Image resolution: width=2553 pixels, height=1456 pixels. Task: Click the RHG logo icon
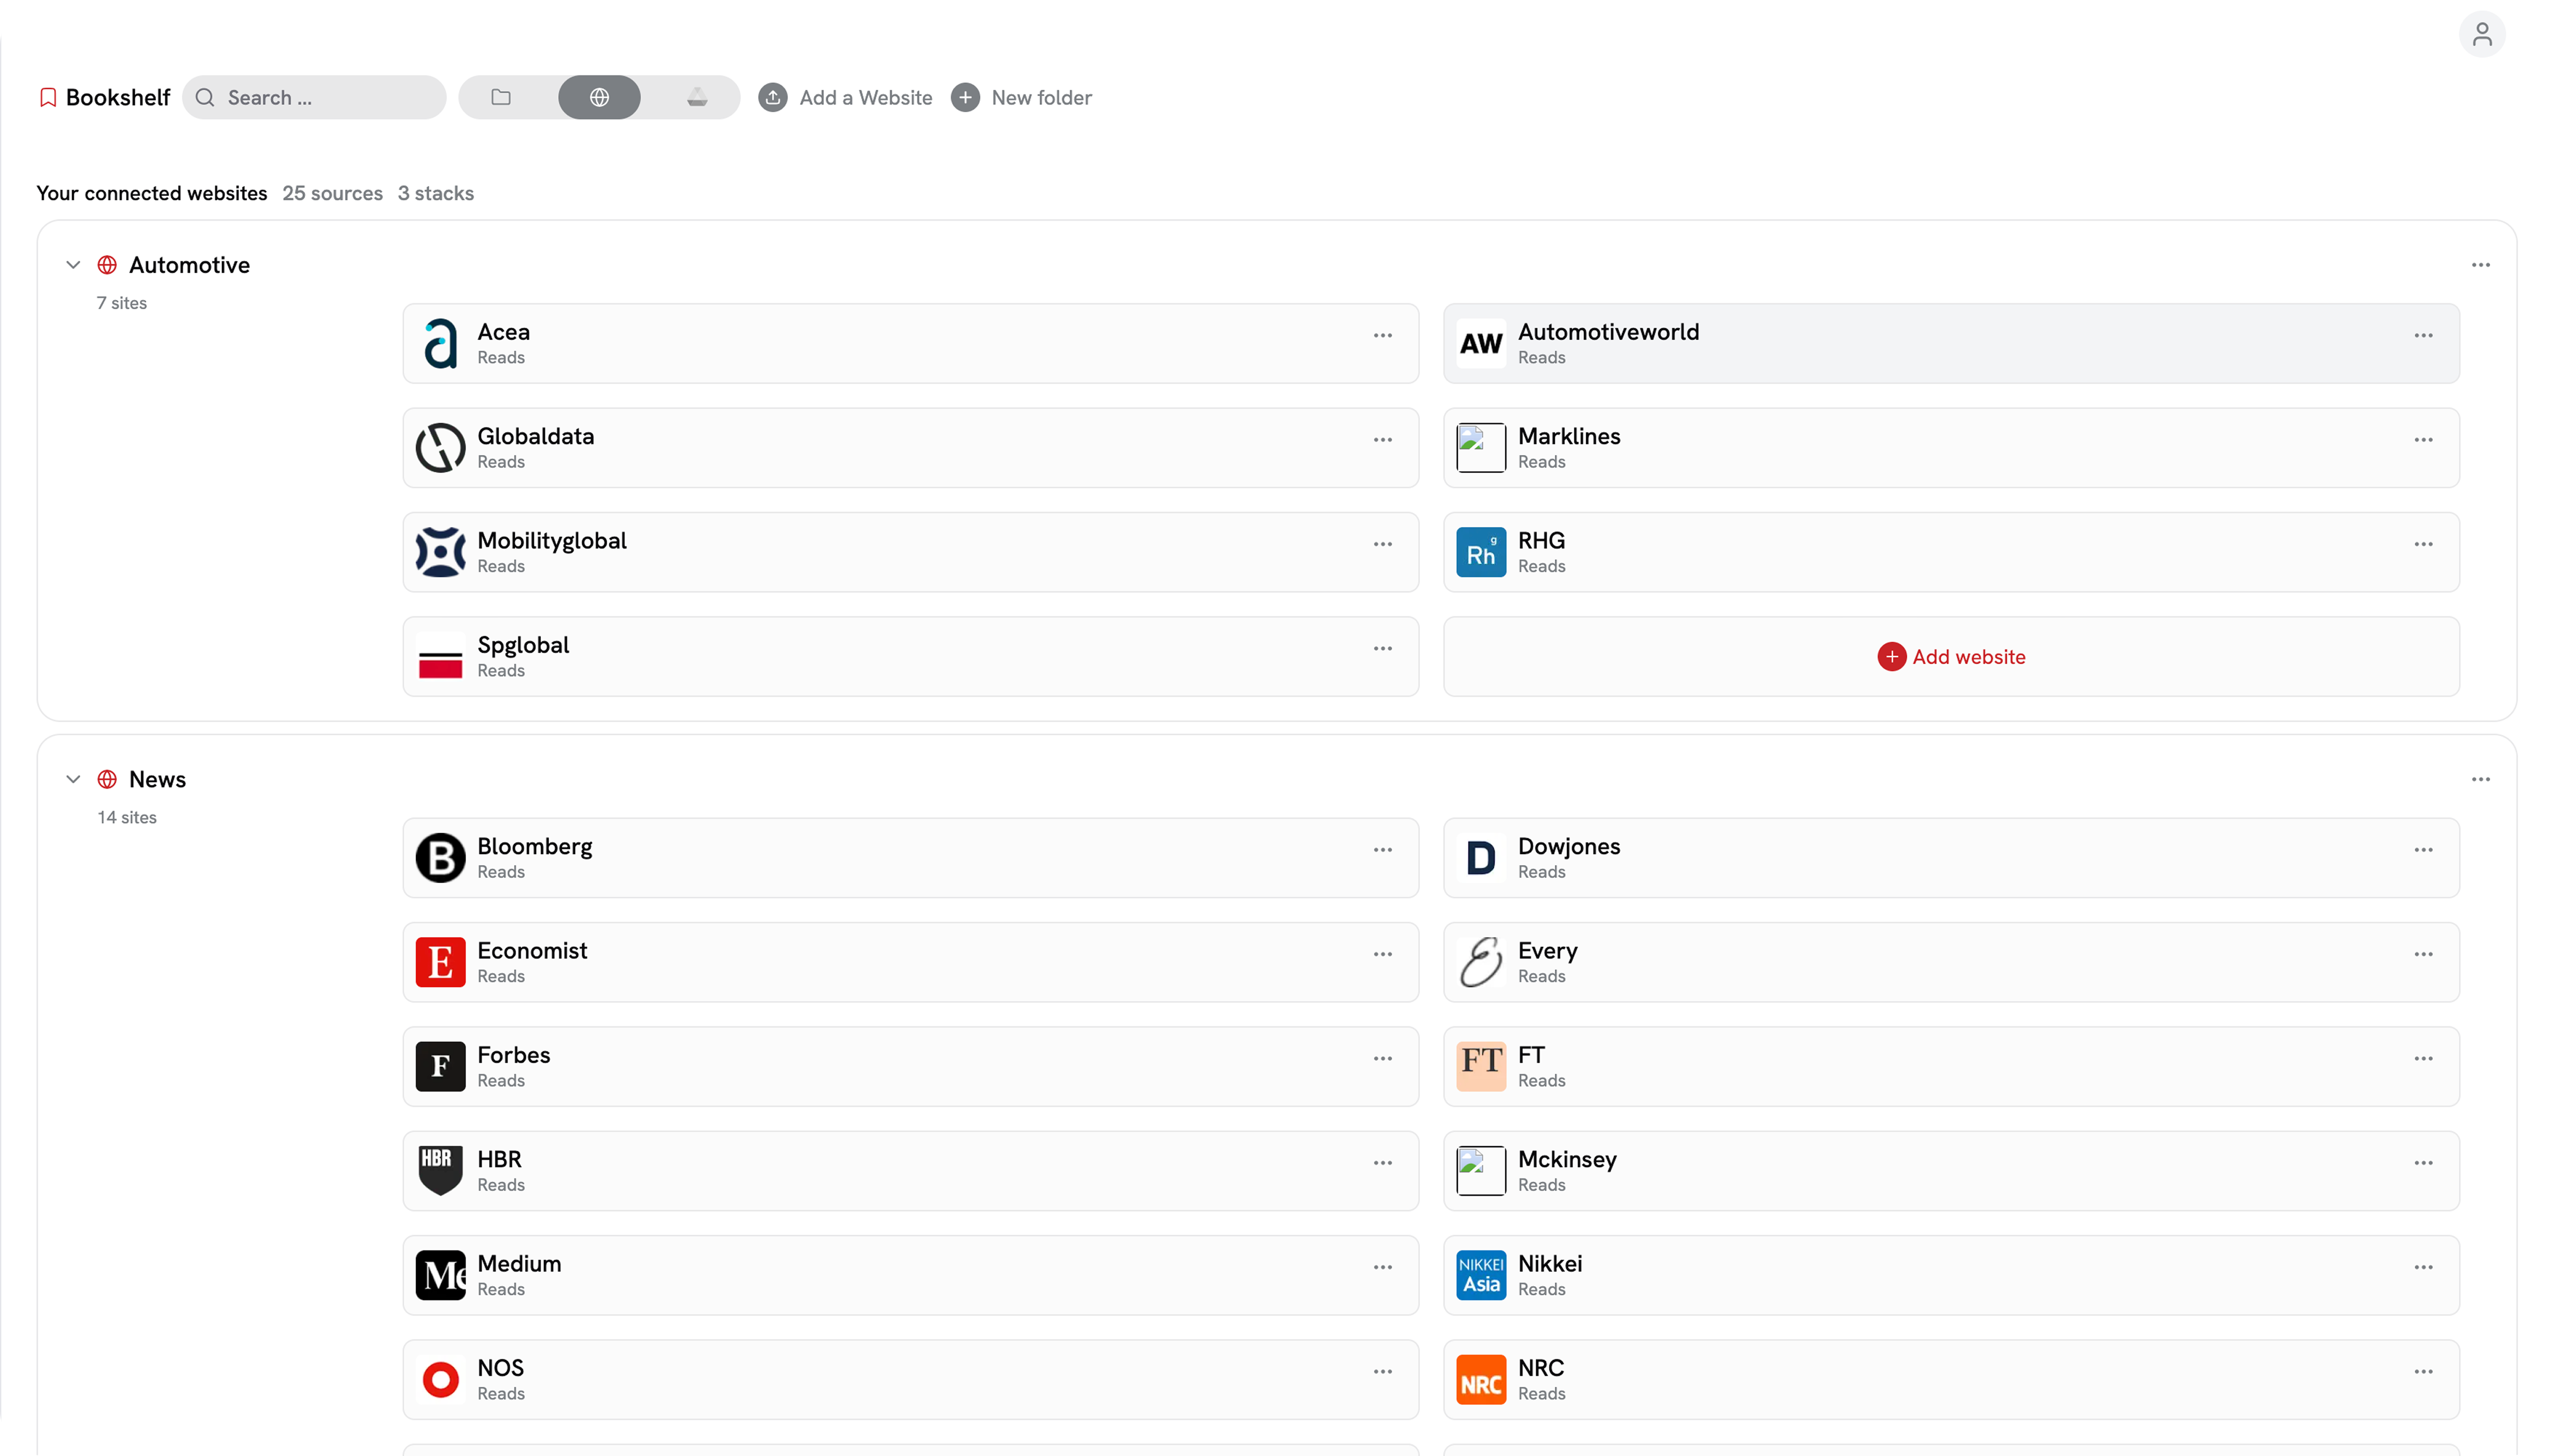click(1480, 552)
